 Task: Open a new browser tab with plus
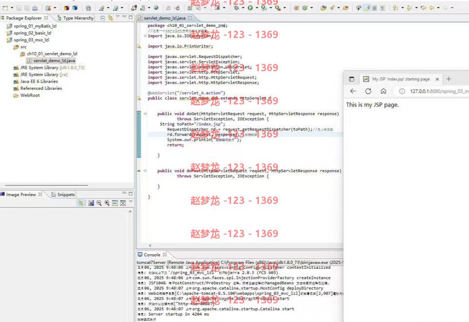pos(449,79)
